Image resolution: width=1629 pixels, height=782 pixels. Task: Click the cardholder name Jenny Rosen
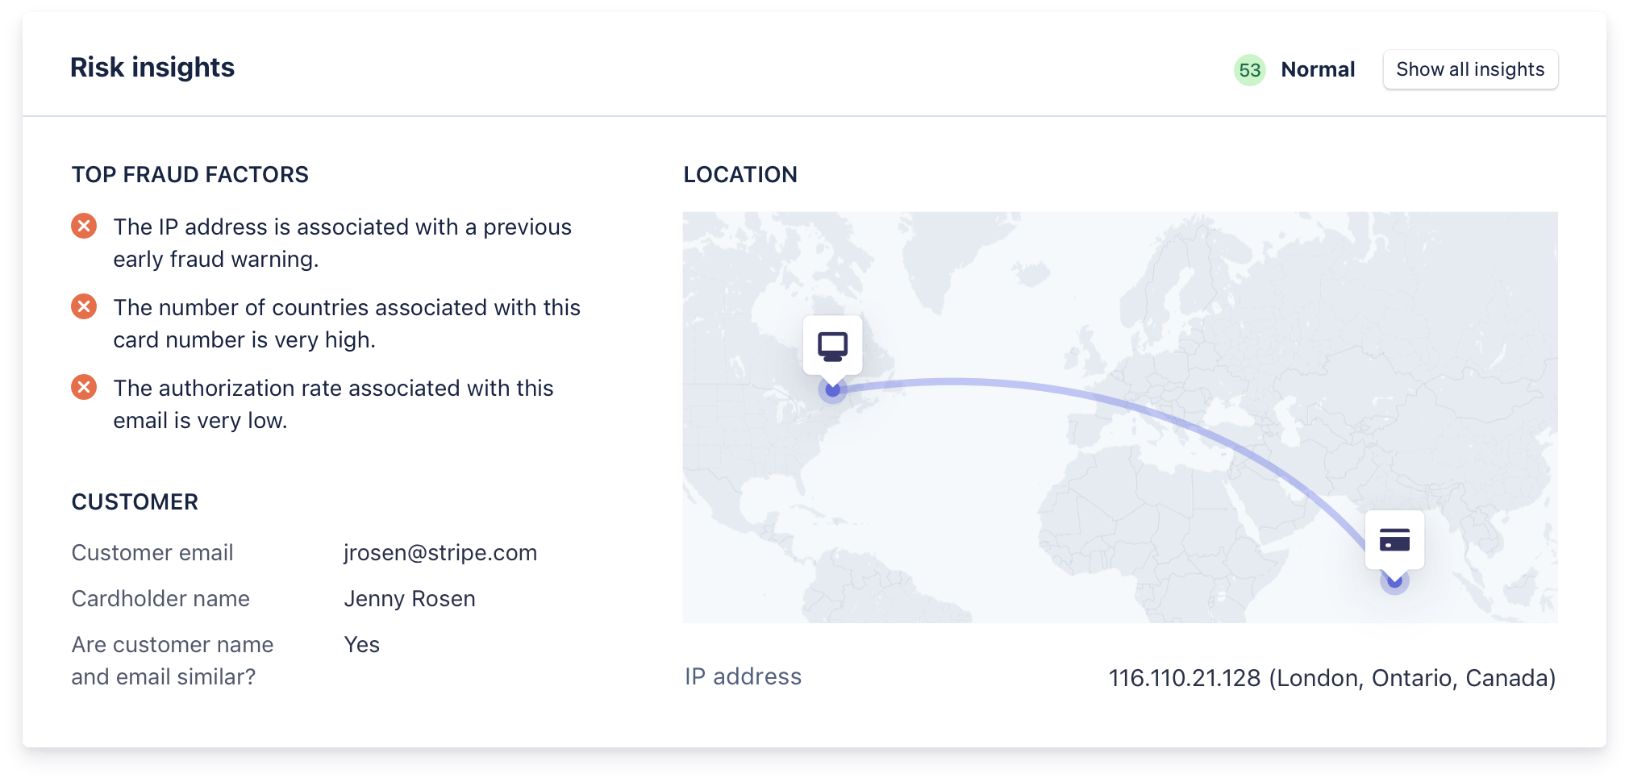(410, 599)
